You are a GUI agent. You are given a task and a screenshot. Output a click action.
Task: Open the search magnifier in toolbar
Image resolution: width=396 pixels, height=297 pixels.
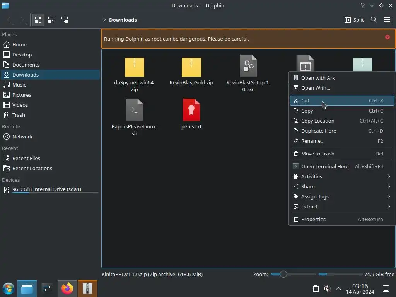tap(374, 20)
